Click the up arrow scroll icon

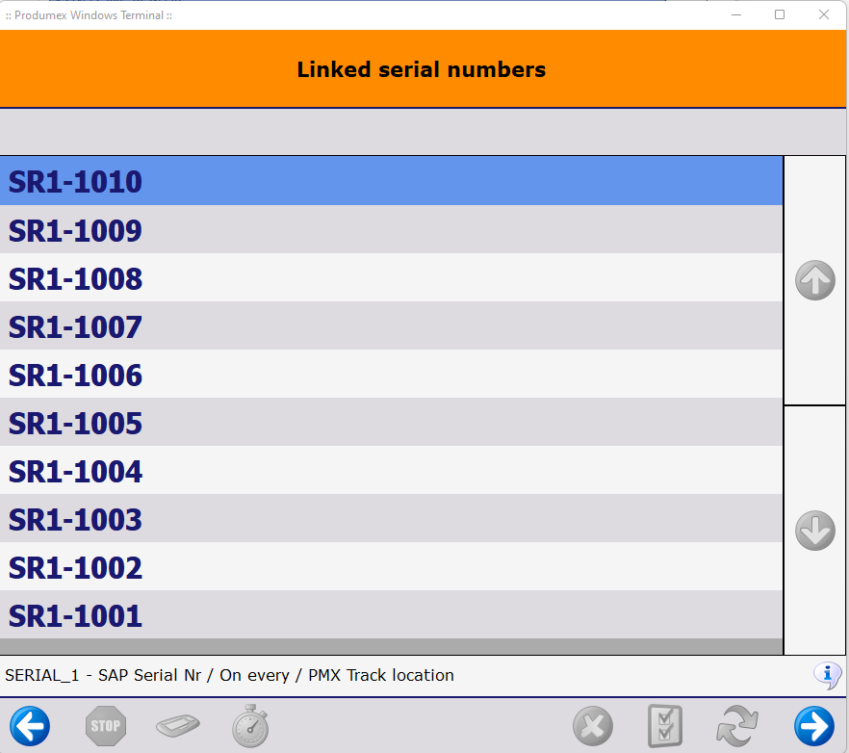814,280
